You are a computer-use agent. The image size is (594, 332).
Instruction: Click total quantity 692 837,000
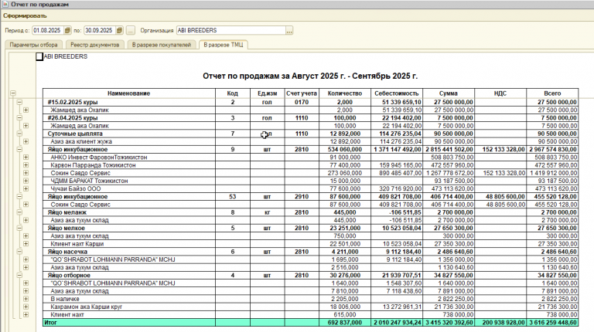point(345,323)
